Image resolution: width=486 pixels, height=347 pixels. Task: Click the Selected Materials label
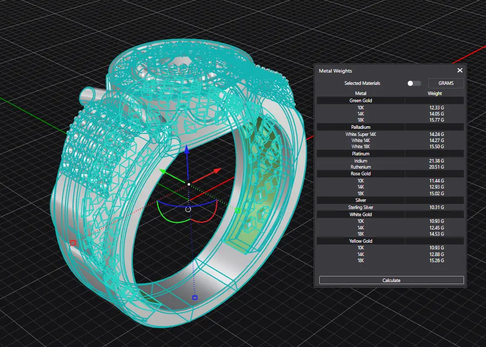[362, 83]
